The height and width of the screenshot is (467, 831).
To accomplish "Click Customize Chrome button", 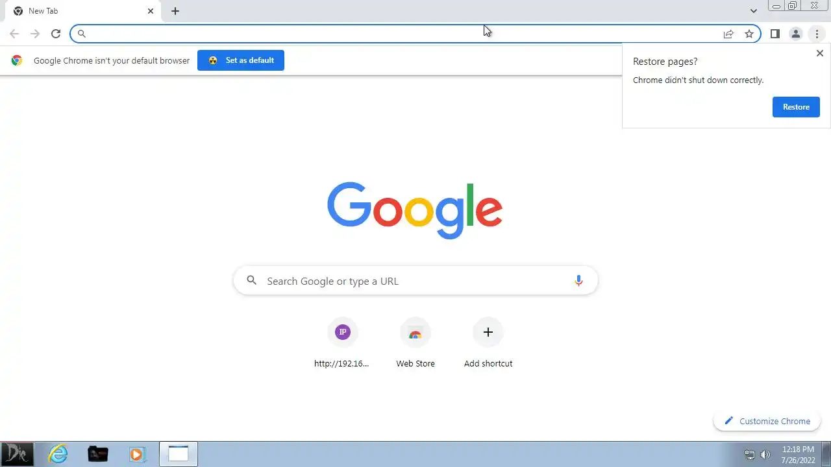I will click(767, 421).
